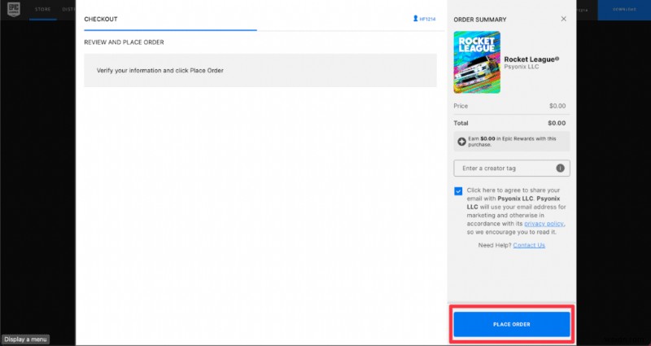Click the Epic Rewards plus icon
The width and height of the screenshot is (651, 346).
click(x=461, y=142)
